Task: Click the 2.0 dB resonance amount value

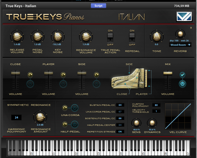Action: [x=40, y=125]
